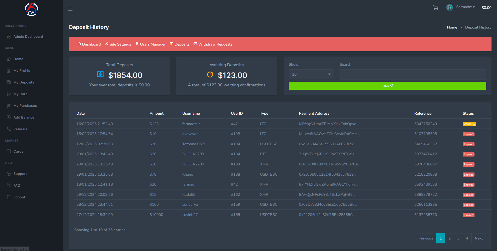
Task: Focus the Search input field
Action: (413, 75)
